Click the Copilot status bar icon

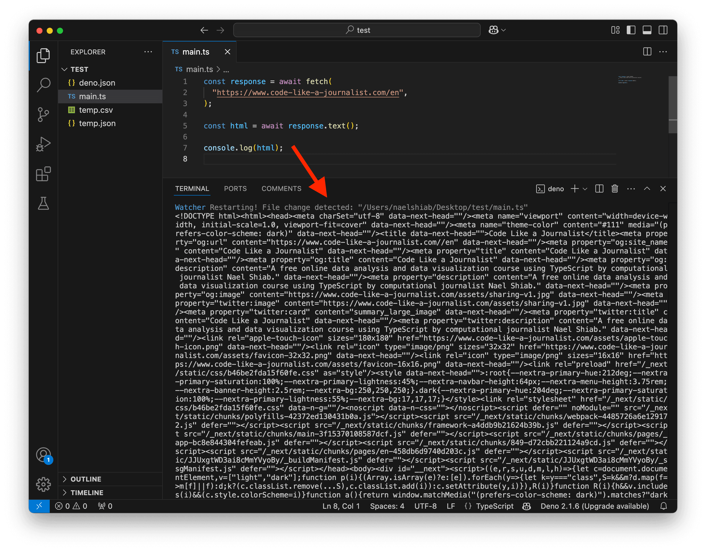(x=527, y=506)
